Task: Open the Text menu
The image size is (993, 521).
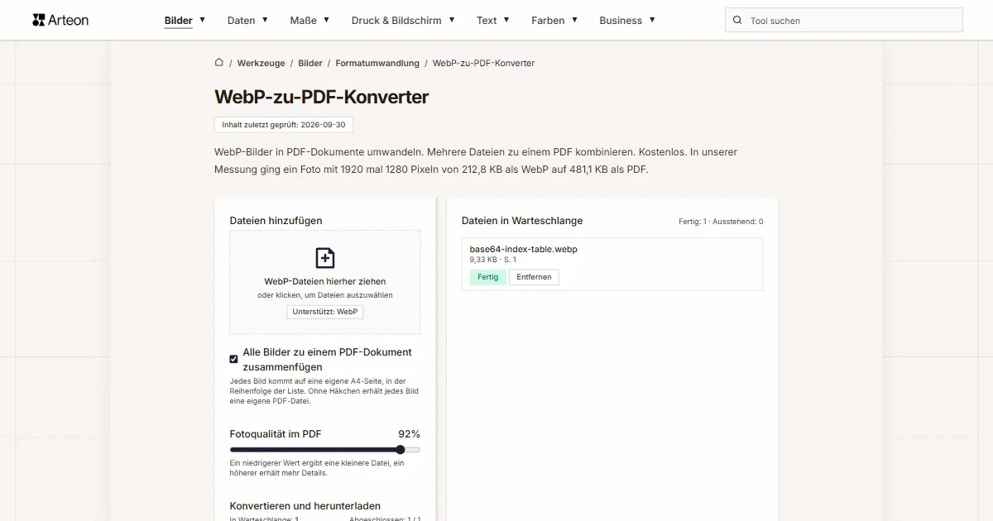Action: 487,21
